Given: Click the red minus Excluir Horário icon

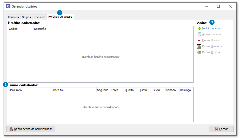Looking at the screenshot, I should (199, 40).
